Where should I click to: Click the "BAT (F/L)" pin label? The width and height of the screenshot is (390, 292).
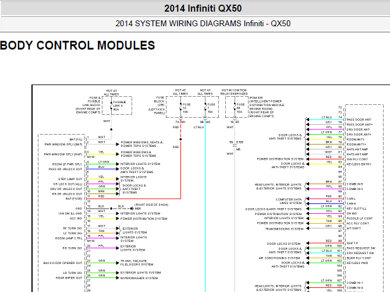pos(76,139)
